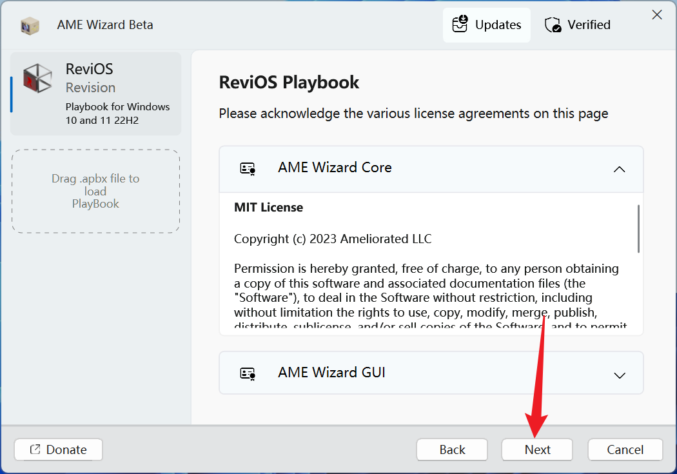Expand the AME Wizard GUI section
This screenshot has height=474, width=677.
coord(620,374)
